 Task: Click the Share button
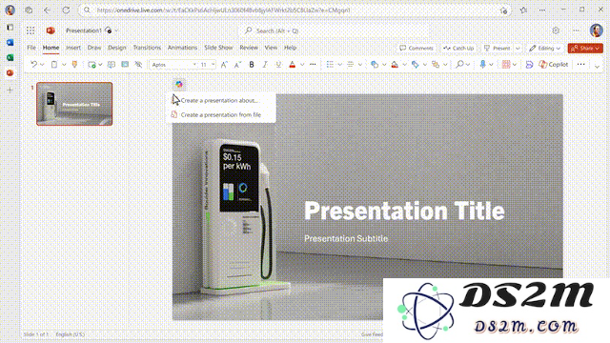[x=585, y=49]
